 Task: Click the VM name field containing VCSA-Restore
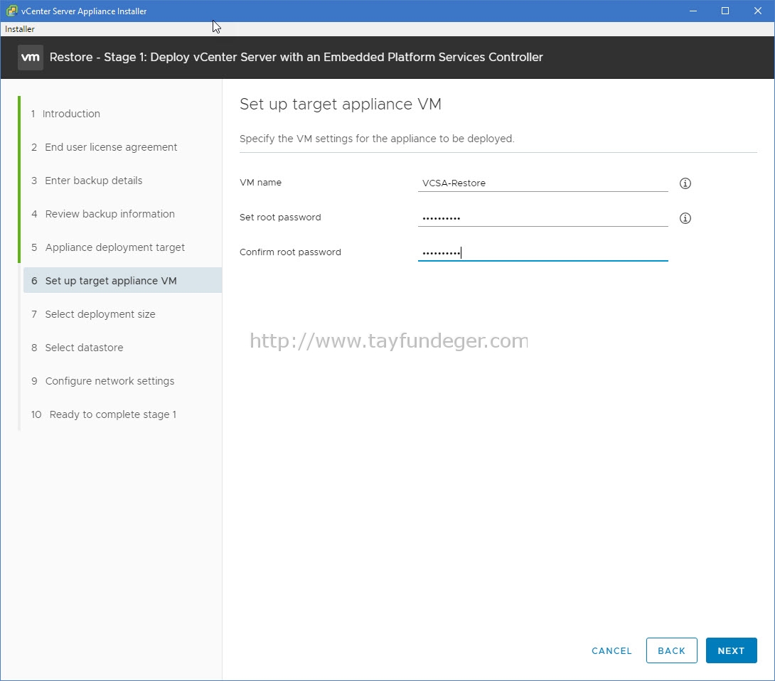coord(542,183)
